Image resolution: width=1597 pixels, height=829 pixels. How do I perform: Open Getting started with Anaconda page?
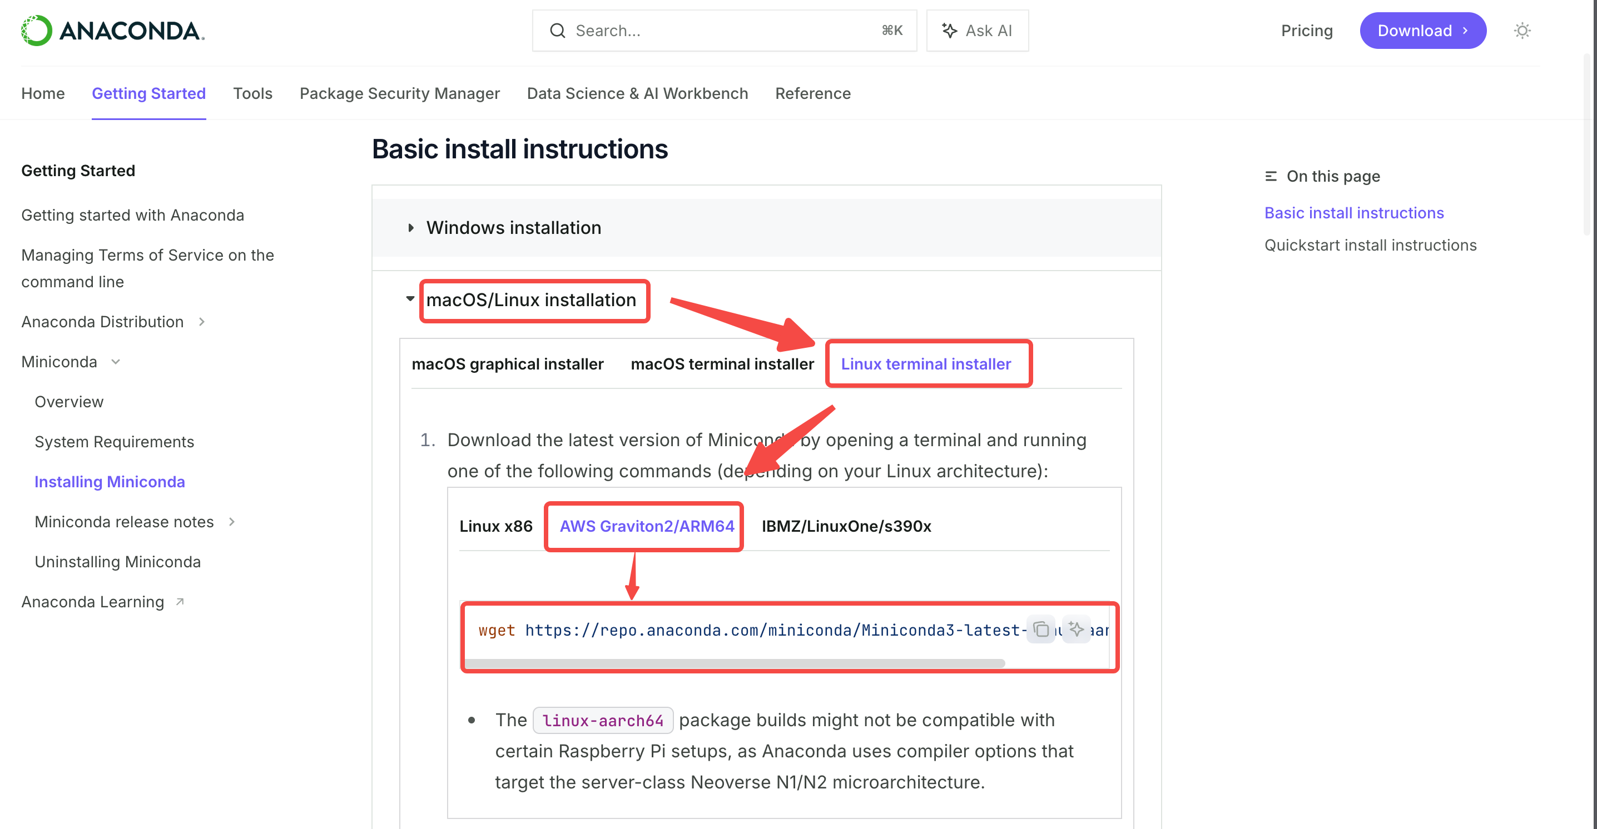coord(133,215)
